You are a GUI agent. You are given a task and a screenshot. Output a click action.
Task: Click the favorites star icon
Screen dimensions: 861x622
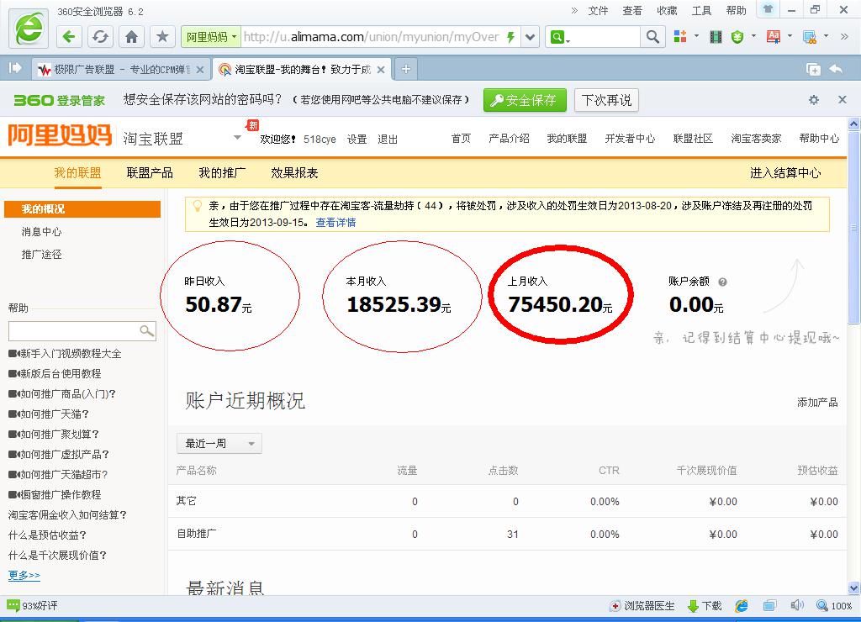(162, 37)
